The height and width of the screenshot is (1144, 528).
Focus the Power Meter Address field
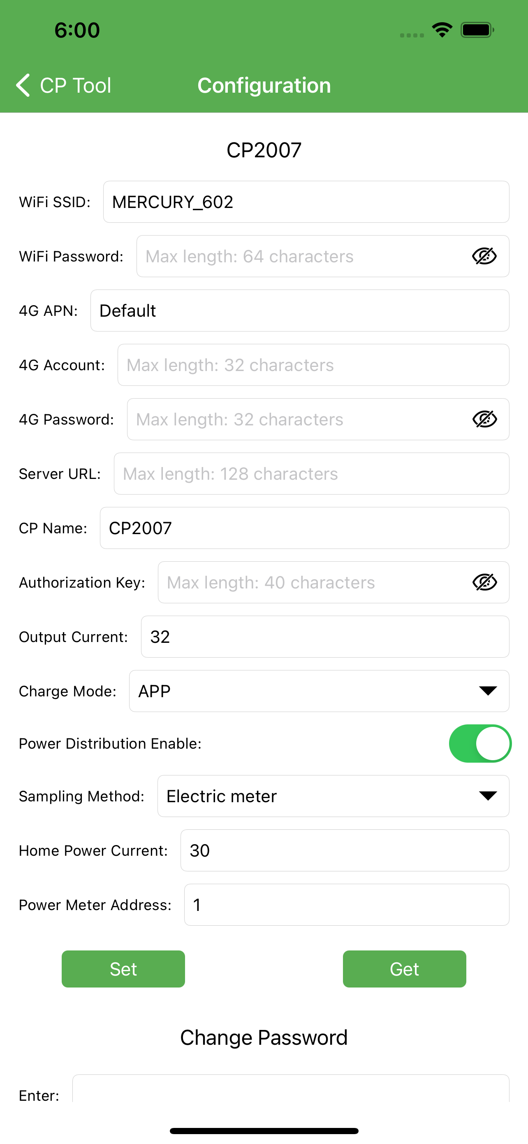346,905
